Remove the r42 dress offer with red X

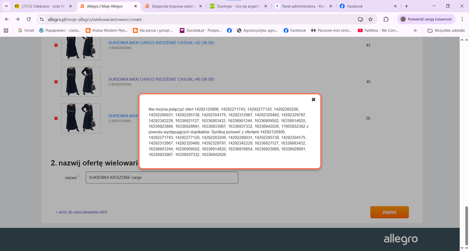56,45
